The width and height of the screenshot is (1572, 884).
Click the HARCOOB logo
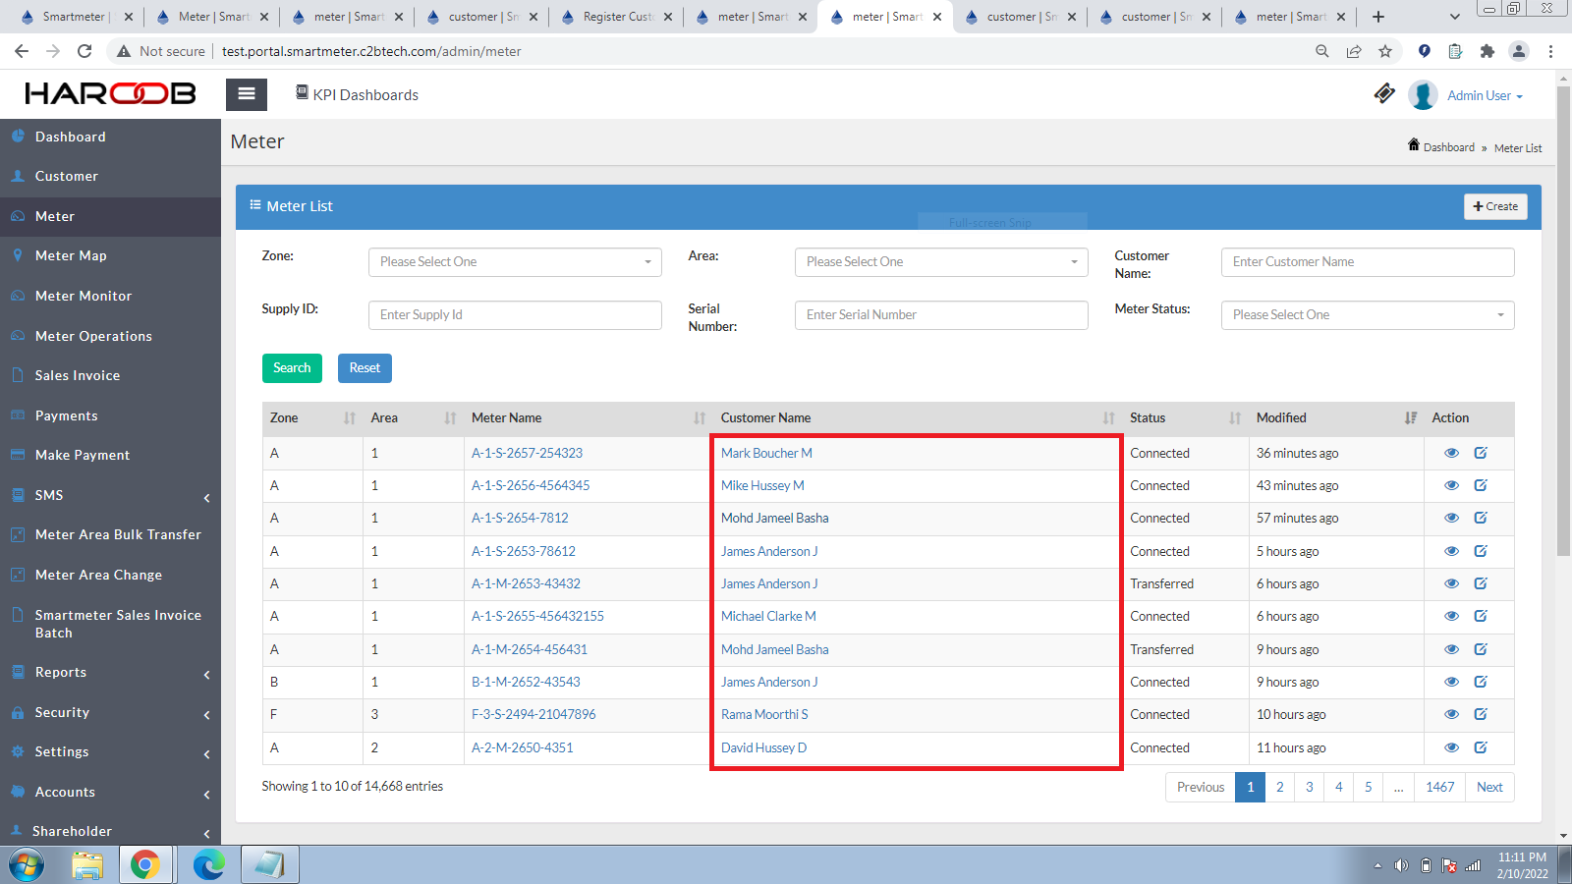point(110,93)
